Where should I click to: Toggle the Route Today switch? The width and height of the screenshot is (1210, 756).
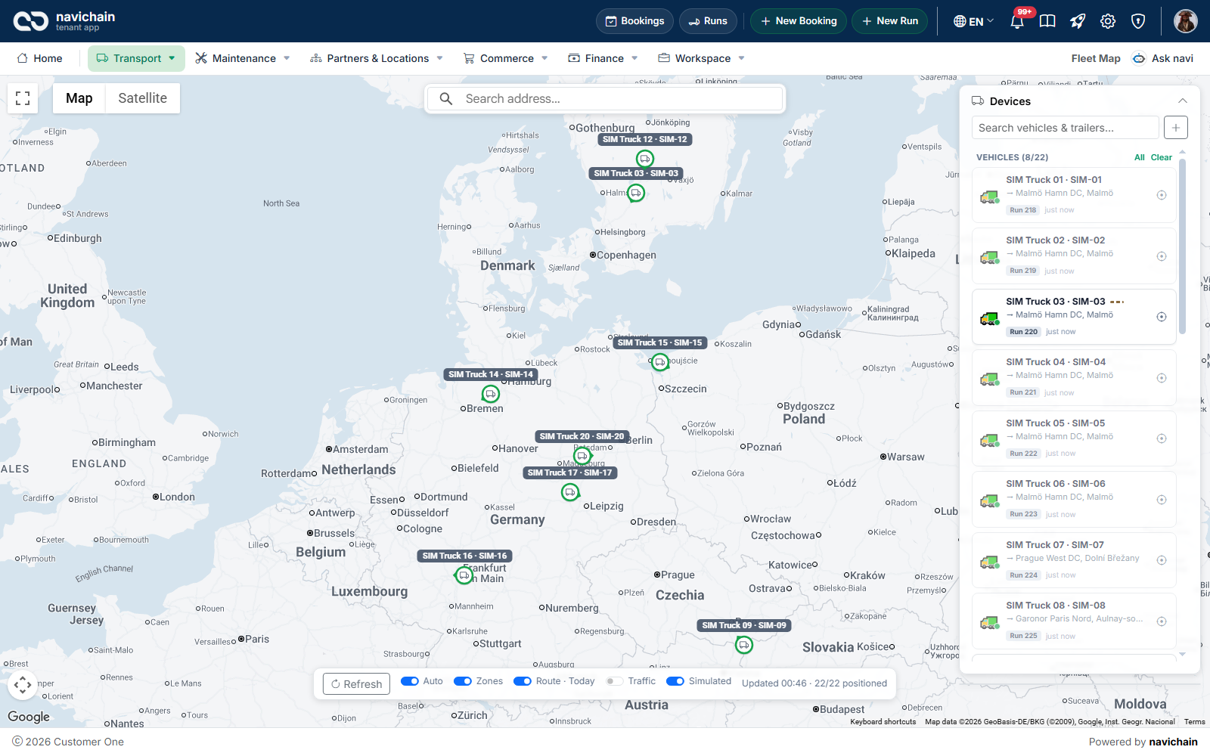point(523,681)
